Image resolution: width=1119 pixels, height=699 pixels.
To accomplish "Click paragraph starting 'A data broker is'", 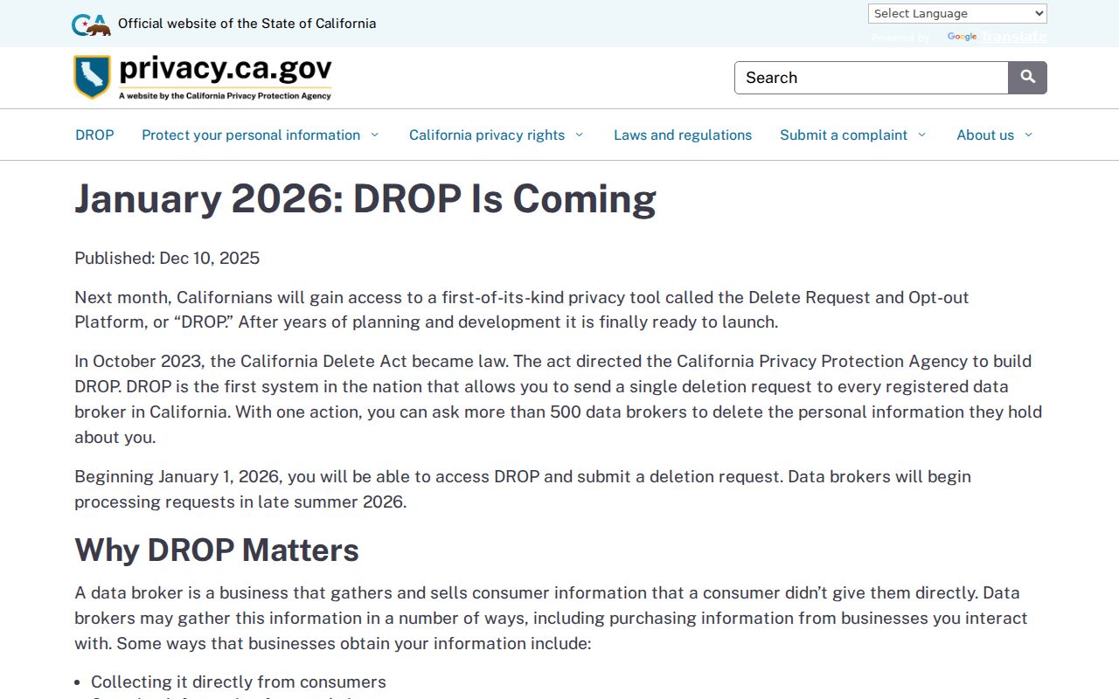I will click(x=551, y=618).
